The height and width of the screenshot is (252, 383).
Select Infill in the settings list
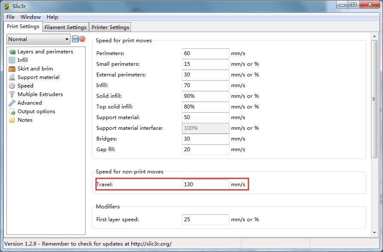(23, 60)
